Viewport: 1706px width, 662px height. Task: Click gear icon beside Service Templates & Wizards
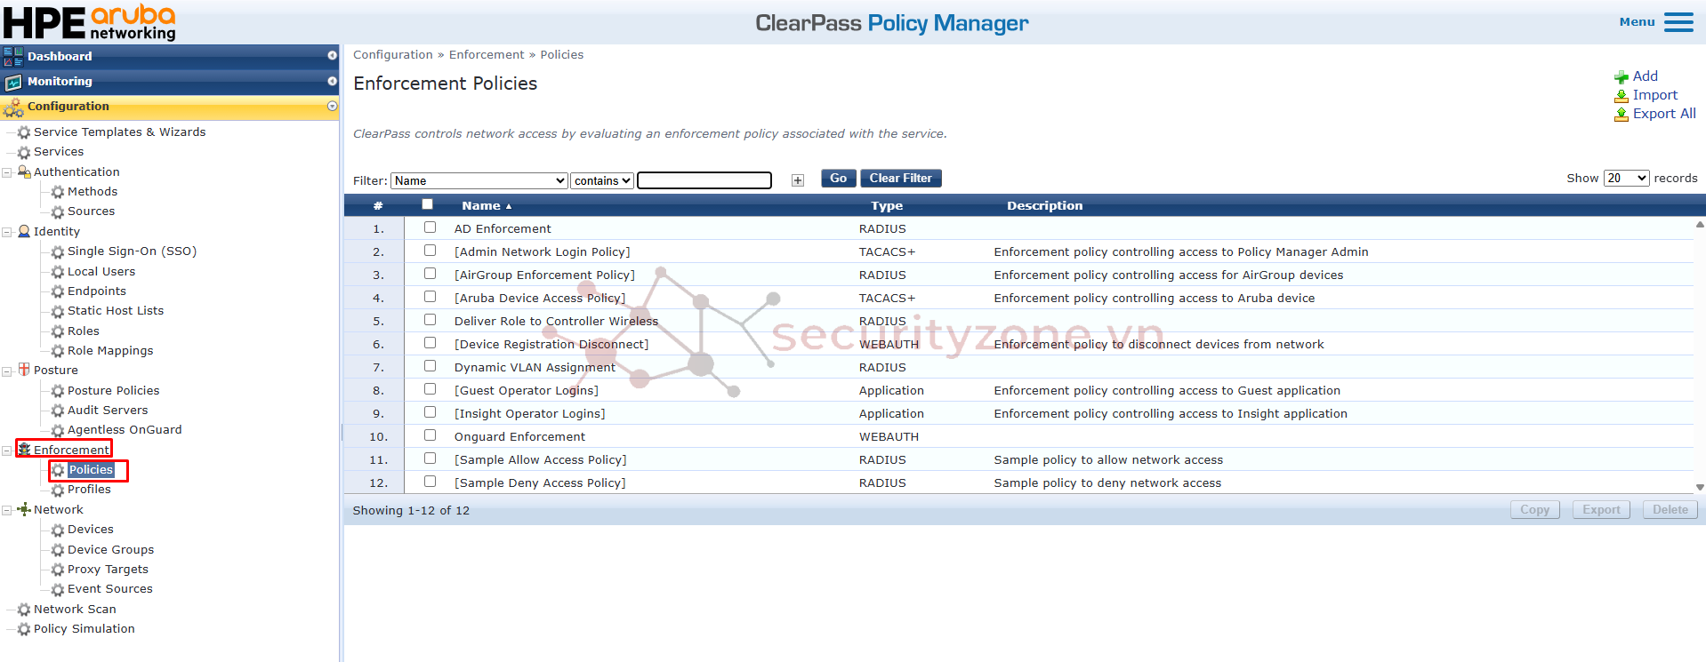coord(24,132)
